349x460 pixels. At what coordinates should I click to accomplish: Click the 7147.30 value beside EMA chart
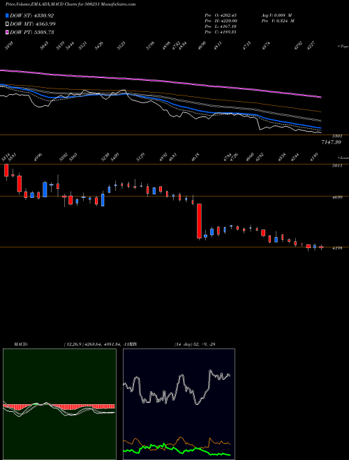pyautogui.click(x=331, y=142)
